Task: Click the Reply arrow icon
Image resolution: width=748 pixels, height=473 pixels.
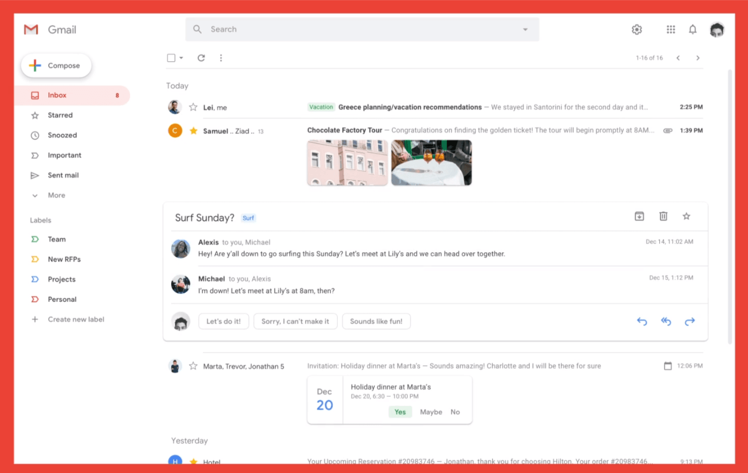Action: click(x=642, y=321)
